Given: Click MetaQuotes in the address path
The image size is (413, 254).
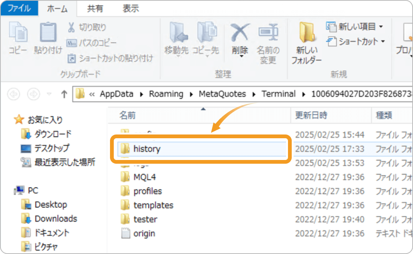Looking at the screenshot, I should 222,94.
